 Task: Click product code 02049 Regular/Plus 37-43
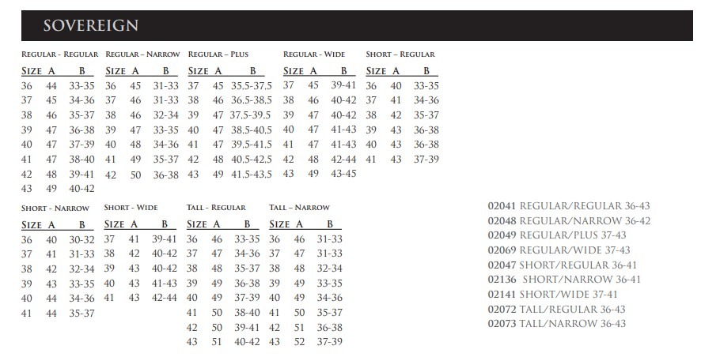[557, 235]
